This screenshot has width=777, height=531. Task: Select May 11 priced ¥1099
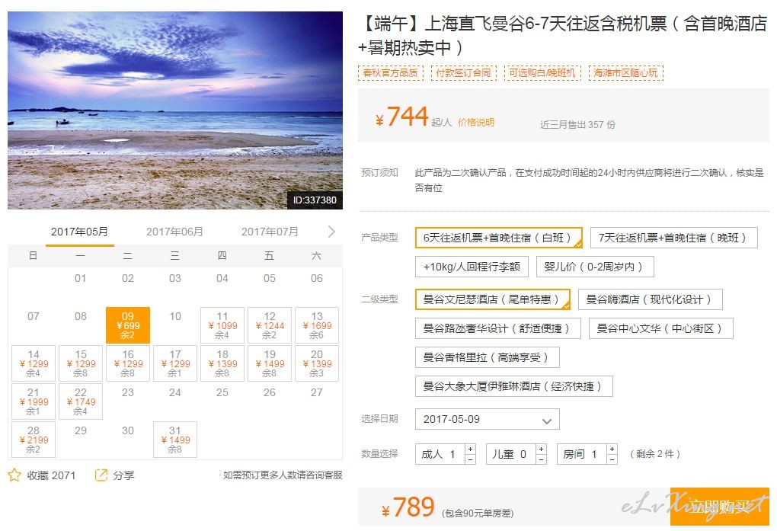tap(222, 325)
